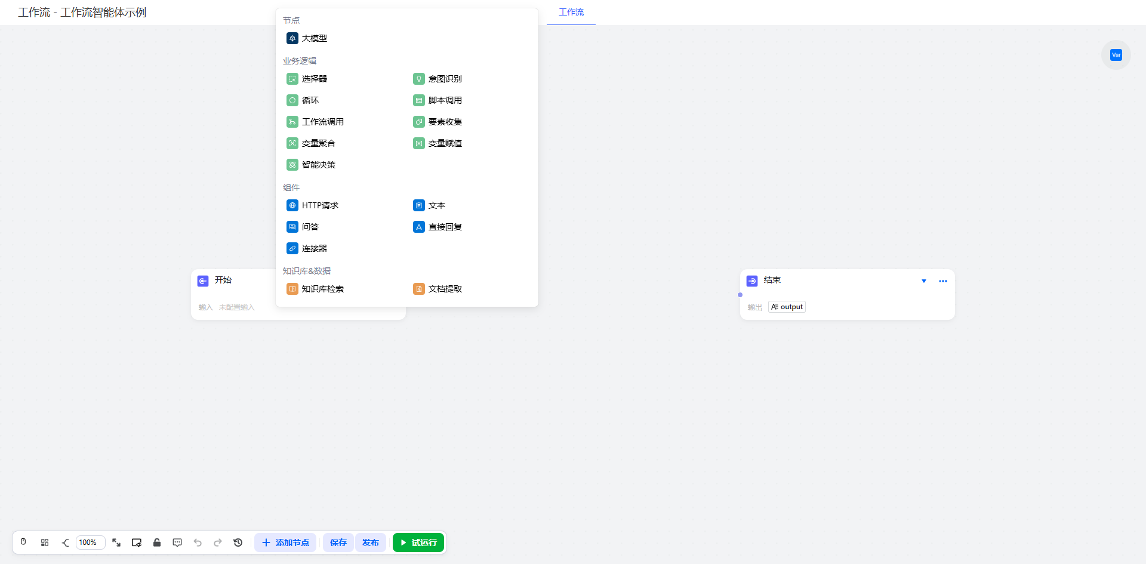Click the output variable tag in 结束 node
1146x564 pixels.
[x=787, y=307]
